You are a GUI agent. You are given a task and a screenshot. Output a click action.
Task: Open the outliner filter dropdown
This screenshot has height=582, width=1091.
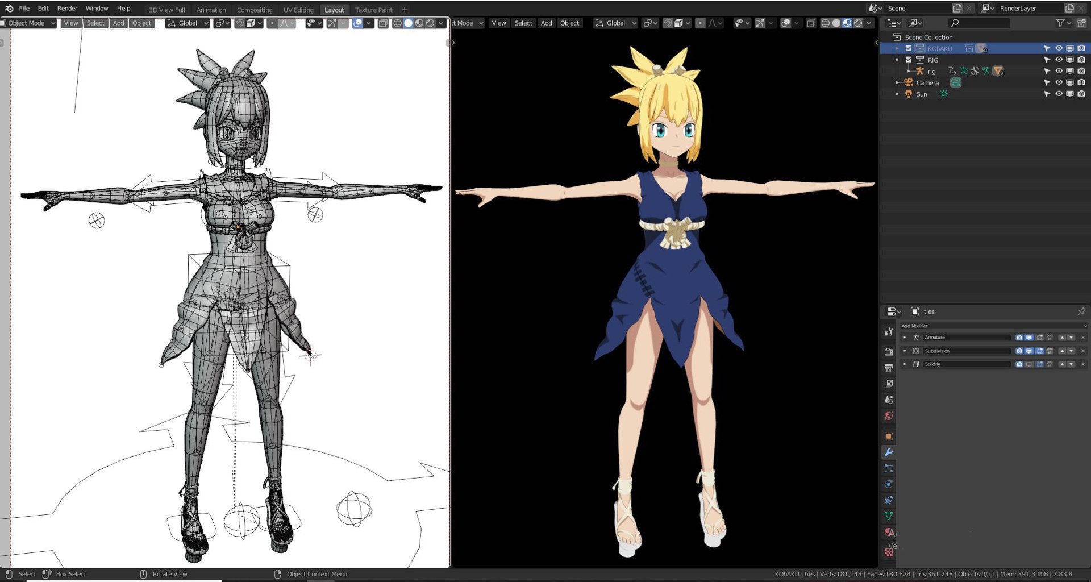click(1063, 23)
